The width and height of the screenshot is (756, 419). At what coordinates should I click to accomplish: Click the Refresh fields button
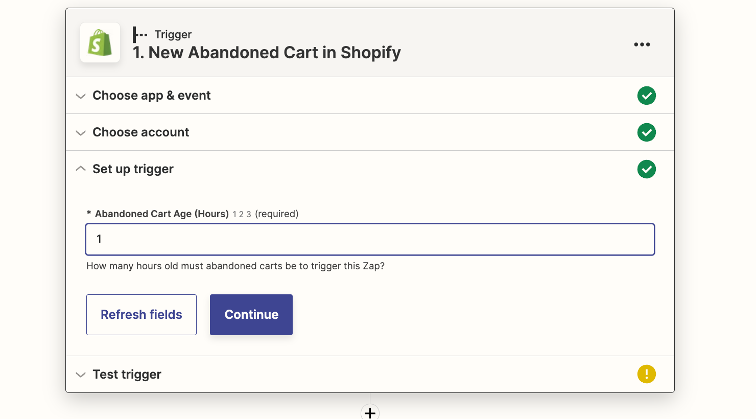coord(141,315)
